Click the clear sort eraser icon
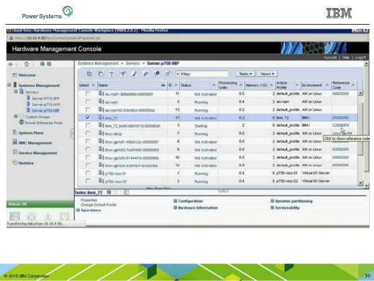Screen dimensions: 374x281 point(145,74)
